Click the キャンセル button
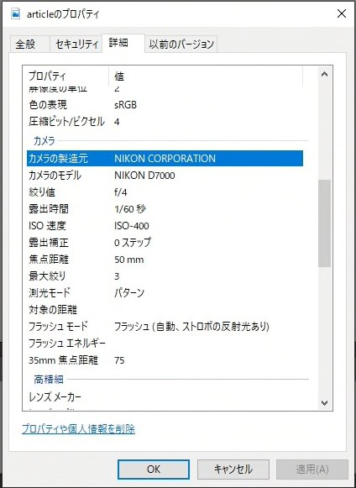Image resolution: width=356 pixels, height=488 pixels. click(x=233, y=469)
